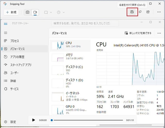Click the seek bar position handle
165x128 pixels.
[52, 120]
